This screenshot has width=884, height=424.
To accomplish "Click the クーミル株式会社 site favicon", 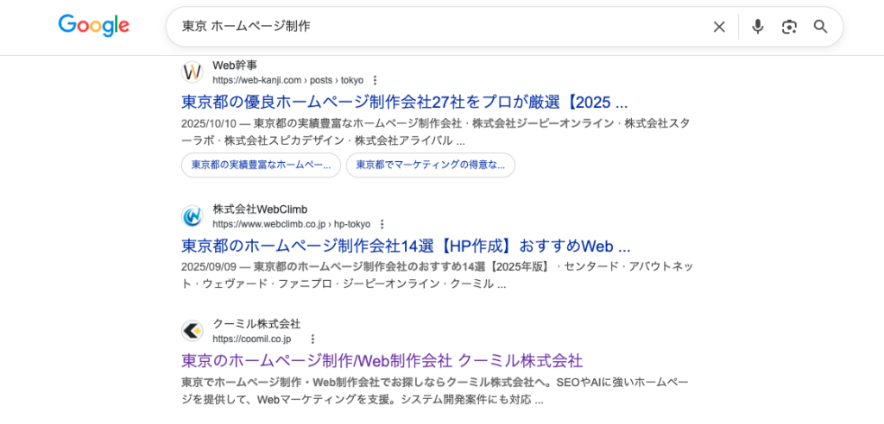I will [192, 331].
